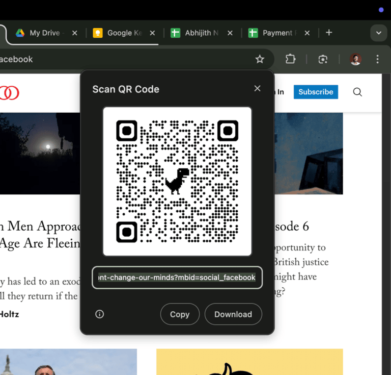The image size is (391, 375).
Task: Open the man portrait article thumbnail
Action: pos(68,362)
